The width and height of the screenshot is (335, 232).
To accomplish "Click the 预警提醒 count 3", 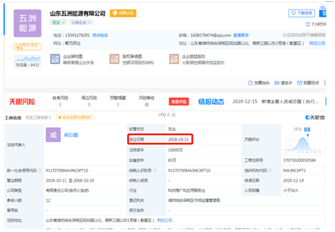I will click(118, 104).
